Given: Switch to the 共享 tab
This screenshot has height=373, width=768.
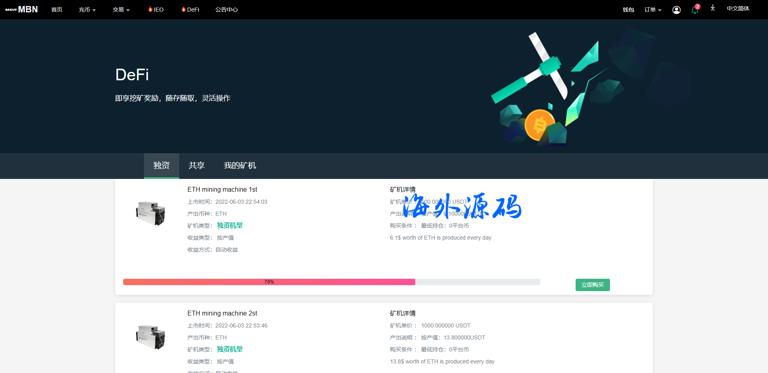Looking at the screenshot, I should tap(196, 165).
